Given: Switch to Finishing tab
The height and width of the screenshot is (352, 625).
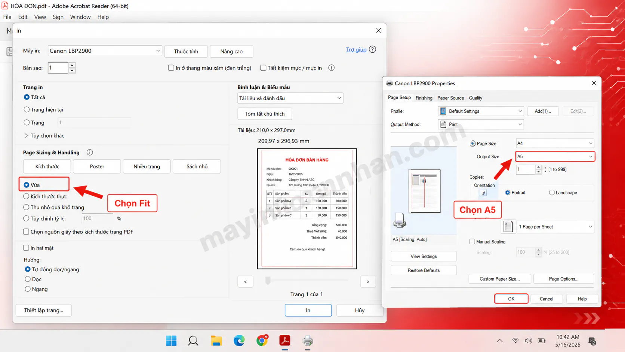Looking at the screenshot, I should tap(424, 98).
